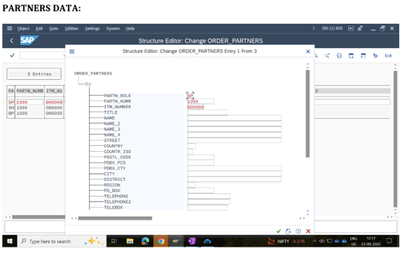This screenshot has height=260, width=419.
Task: Open the notification center icon
Action: pos(389,241)
